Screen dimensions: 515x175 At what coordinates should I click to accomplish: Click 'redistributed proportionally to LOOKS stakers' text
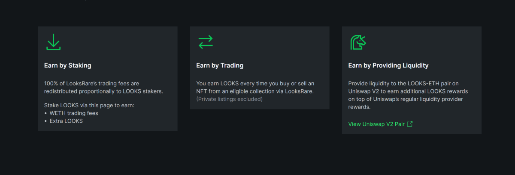(x=104, y=91)
